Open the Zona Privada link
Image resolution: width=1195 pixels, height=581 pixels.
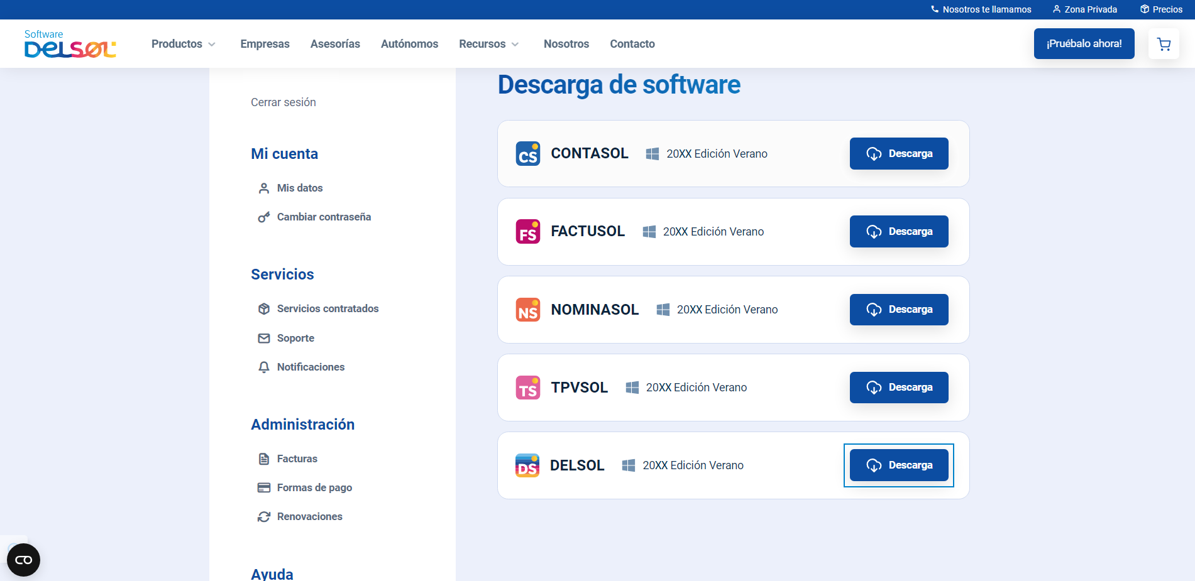(x=1091, y=9)
